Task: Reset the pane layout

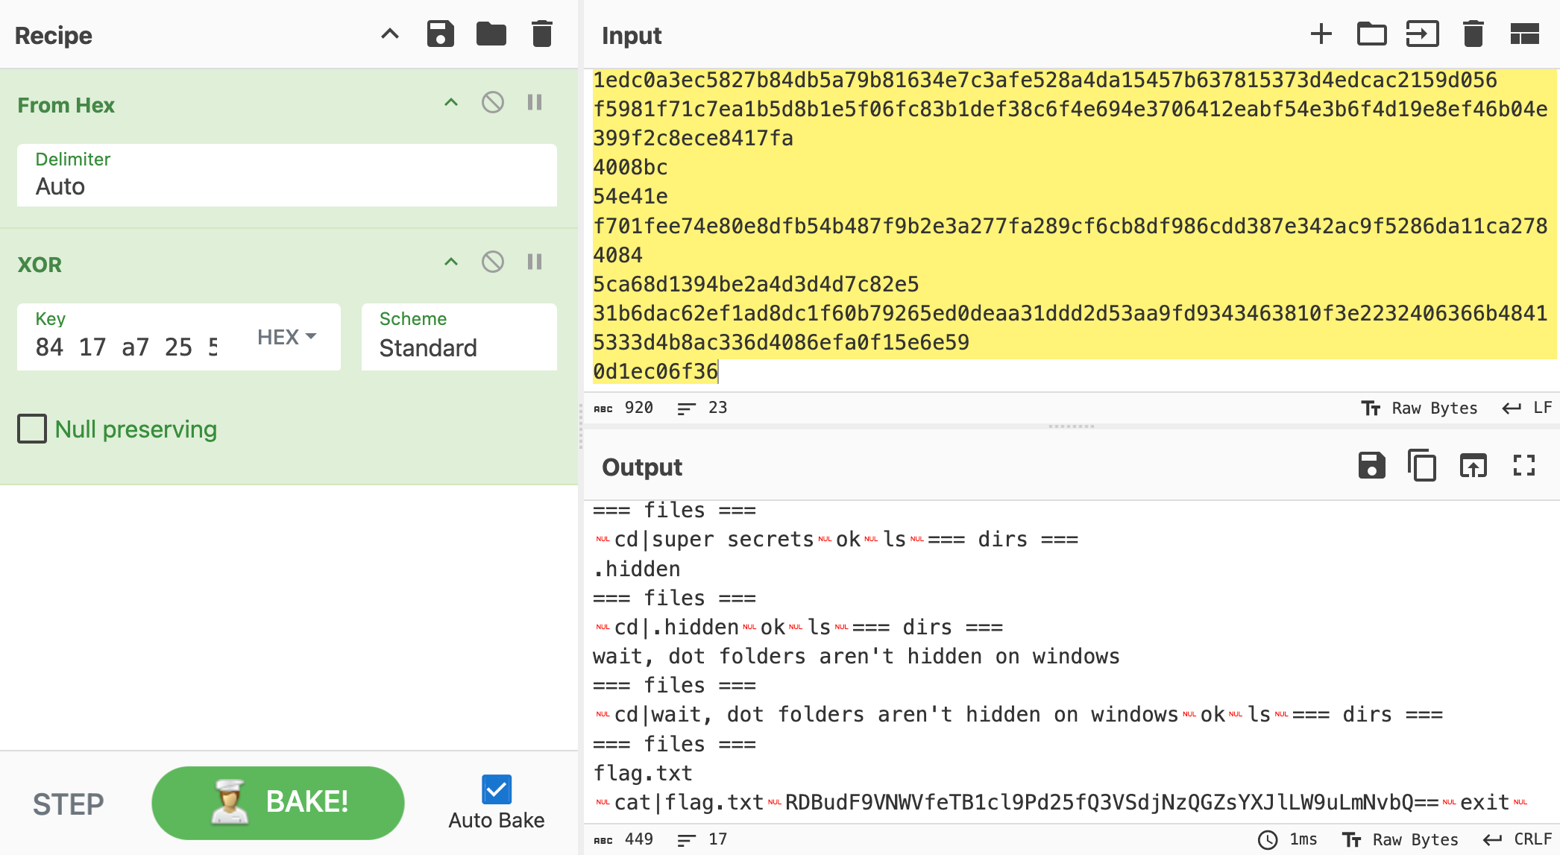Action: tap(1524, 34)
